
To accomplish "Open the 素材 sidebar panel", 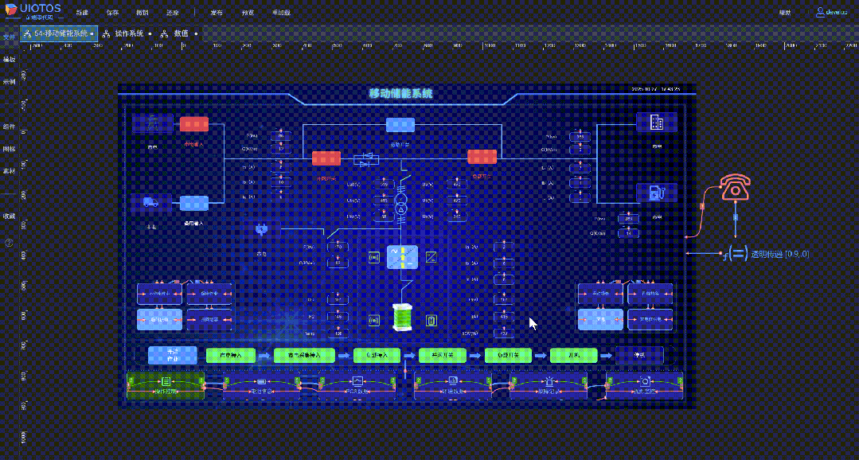I will 9,171.
